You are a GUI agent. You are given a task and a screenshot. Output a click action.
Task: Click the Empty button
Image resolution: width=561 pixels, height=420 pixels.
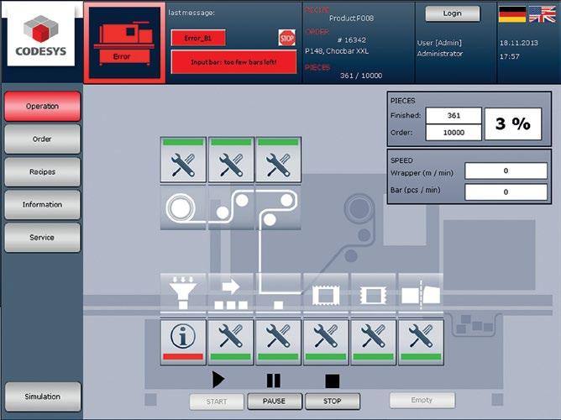(x=422, y=400)
